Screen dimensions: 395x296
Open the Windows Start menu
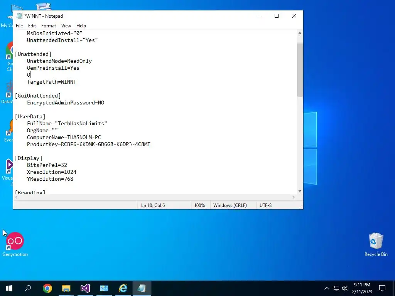[x=9, y=288]
